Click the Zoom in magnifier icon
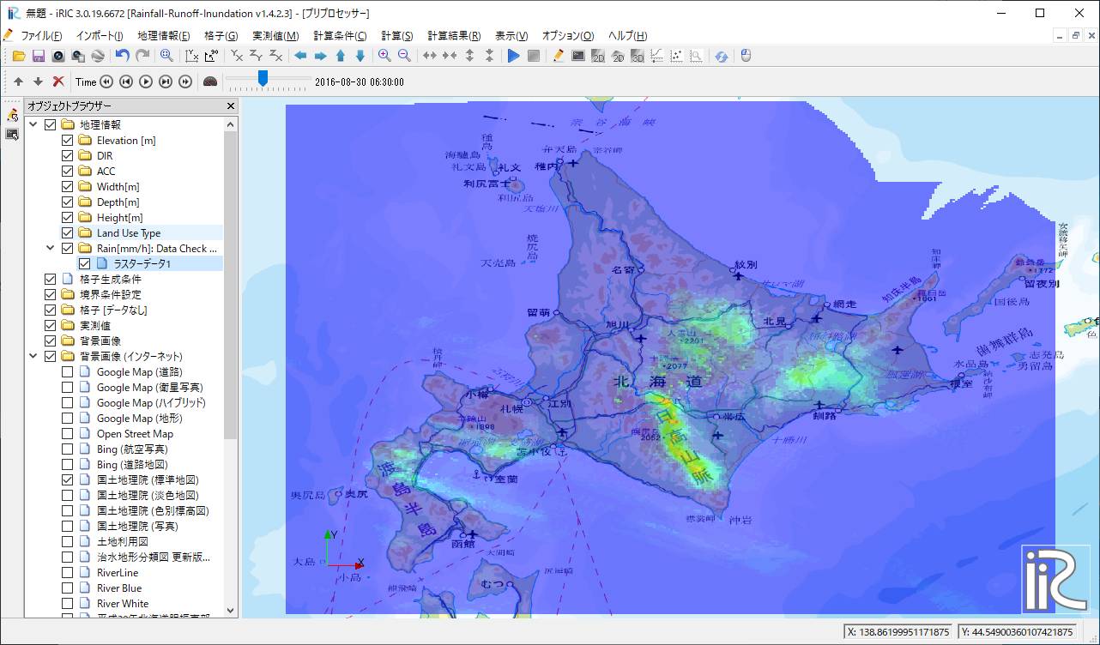Image resolution: width=1100 pixels, height=645 pixels. [384, 56]
